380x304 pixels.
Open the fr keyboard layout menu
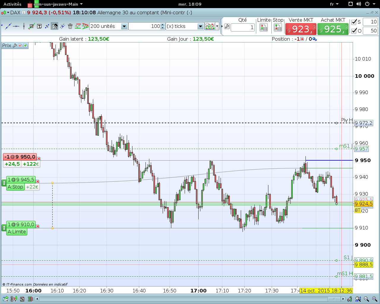tap(334, 4)
